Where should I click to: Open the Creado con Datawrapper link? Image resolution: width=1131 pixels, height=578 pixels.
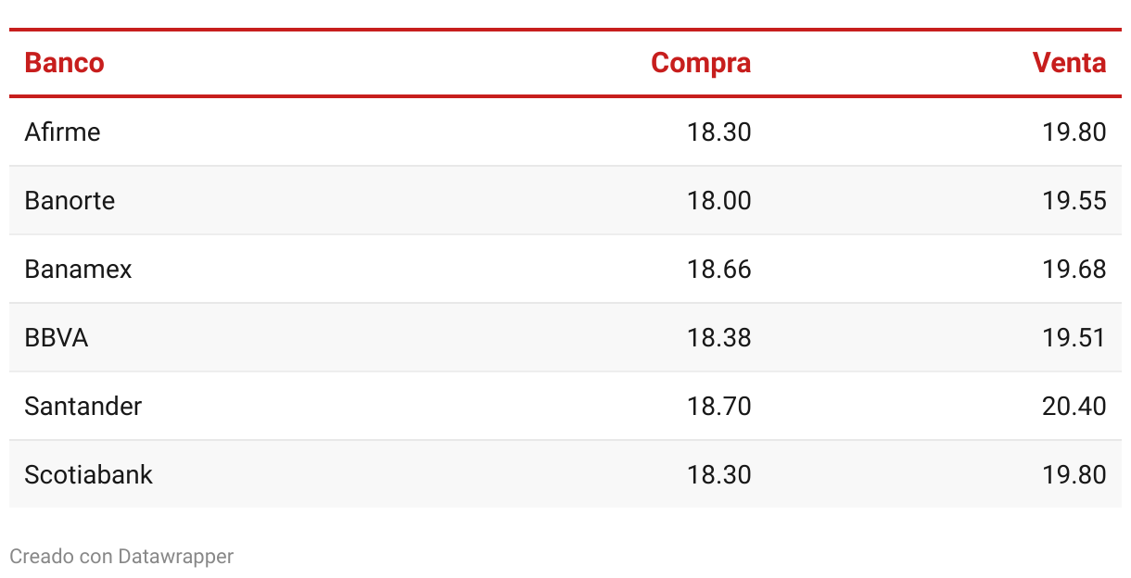[121, 556]
